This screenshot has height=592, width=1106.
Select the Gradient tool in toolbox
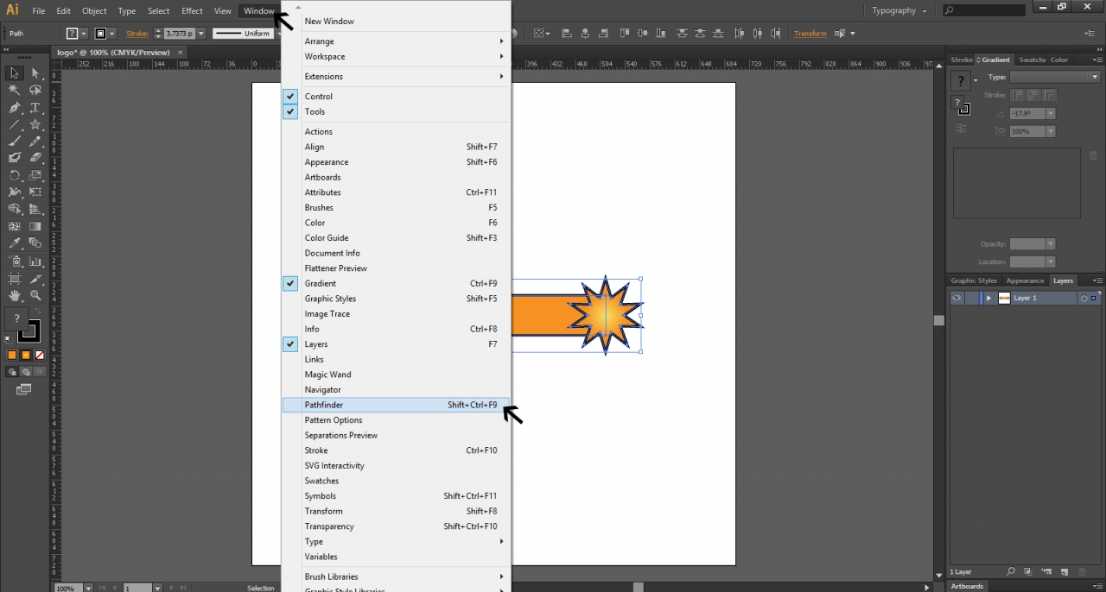coord(35,226)
